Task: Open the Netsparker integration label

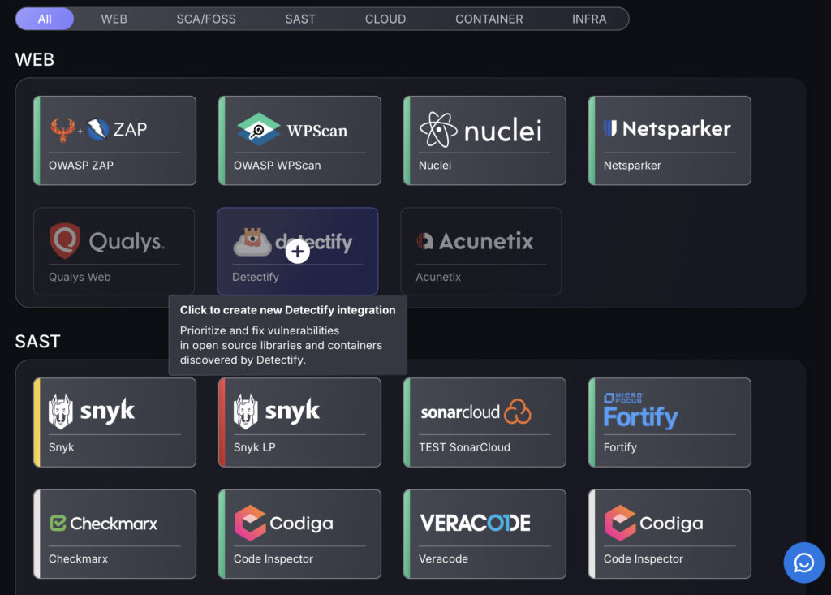Action: pyautogui.click(x=632, y=166)
